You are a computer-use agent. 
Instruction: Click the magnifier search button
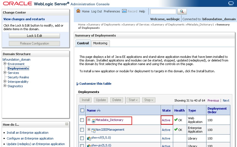tap(182, 11)
